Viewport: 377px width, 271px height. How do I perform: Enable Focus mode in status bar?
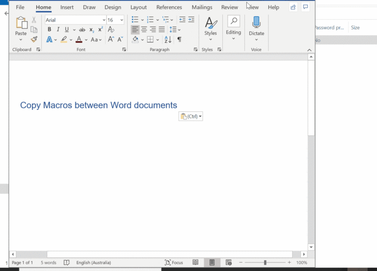pyautogui.click(x=174, y=263)
